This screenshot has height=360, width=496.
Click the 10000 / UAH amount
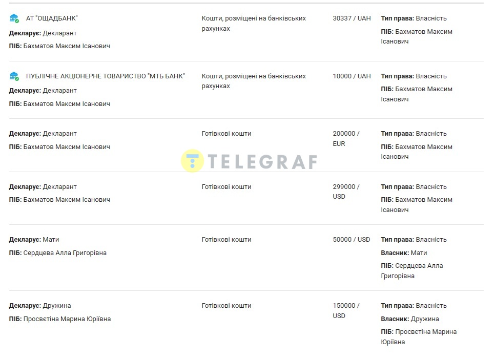352,76
